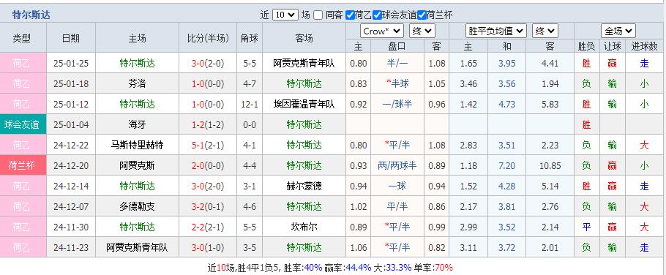Click the 比分(半场) column header
The width and height of the screenshot is (666, 275).
pyautogui.click(x=208, y=38)
